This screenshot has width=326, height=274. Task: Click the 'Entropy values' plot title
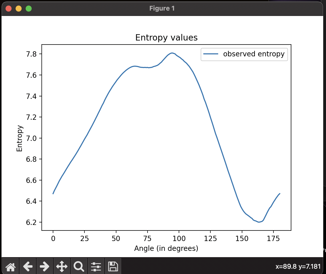[x=166, y=38]
